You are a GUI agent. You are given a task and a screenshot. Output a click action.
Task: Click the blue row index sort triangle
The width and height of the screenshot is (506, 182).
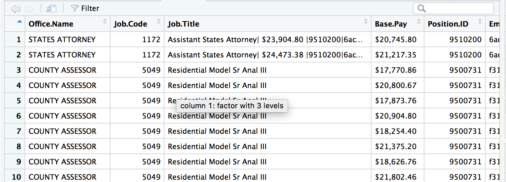point(19,22)
